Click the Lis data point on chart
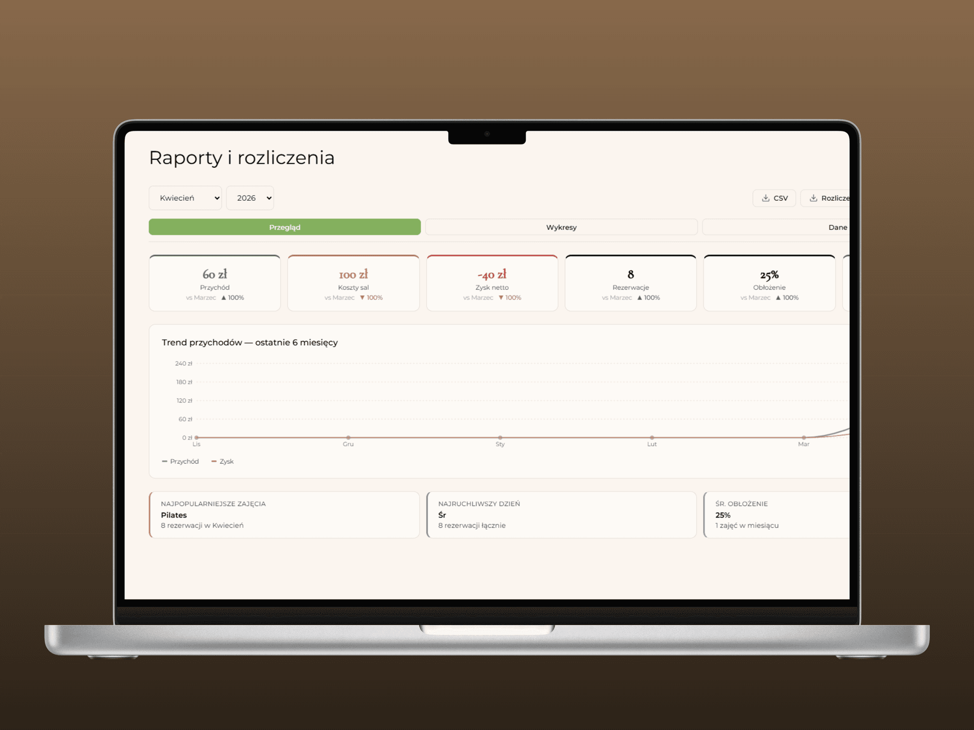 [x=196, y=437]
